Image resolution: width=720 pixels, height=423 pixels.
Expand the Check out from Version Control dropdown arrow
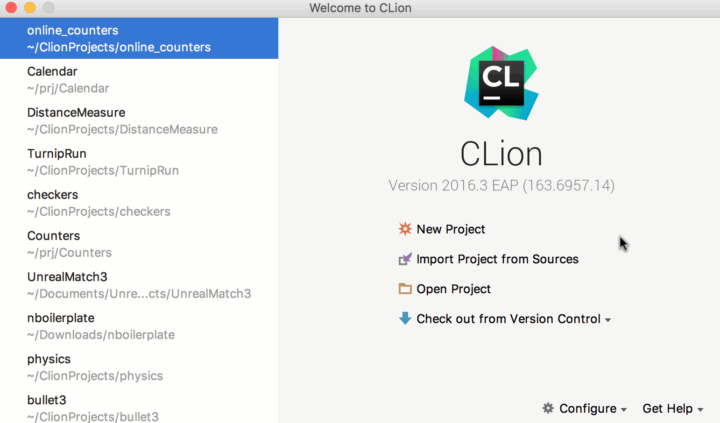pos(608,320)
